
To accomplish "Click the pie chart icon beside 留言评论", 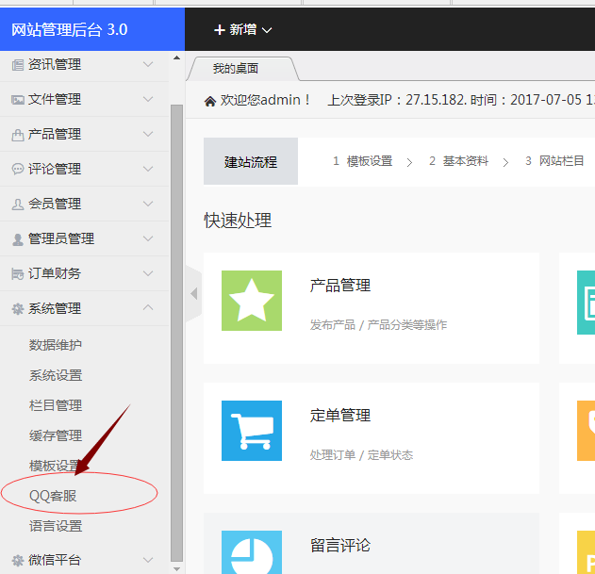I will tap(252, 551).
